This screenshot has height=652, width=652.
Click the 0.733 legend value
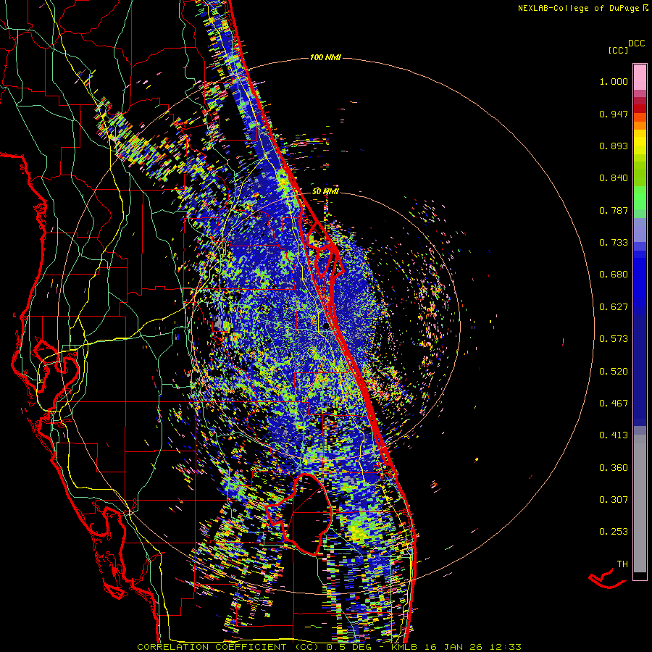pos(614,243)
